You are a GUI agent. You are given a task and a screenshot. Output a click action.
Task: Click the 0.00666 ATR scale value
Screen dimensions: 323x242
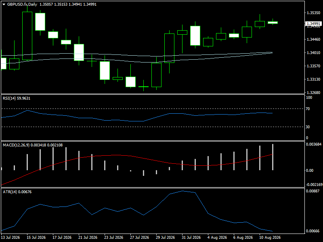click(313, 231)
